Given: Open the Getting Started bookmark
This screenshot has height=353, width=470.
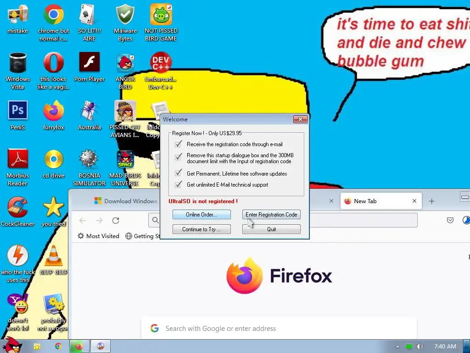Looking at the screenshot, I should tap(143, 236).
